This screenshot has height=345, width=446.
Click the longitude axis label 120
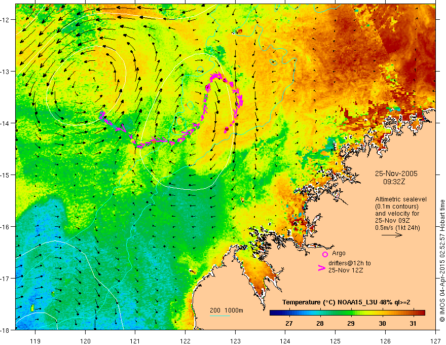[85, 341]
